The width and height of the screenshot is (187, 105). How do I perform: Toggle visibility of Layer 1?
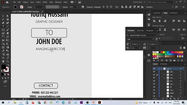[x=154, y=69]
